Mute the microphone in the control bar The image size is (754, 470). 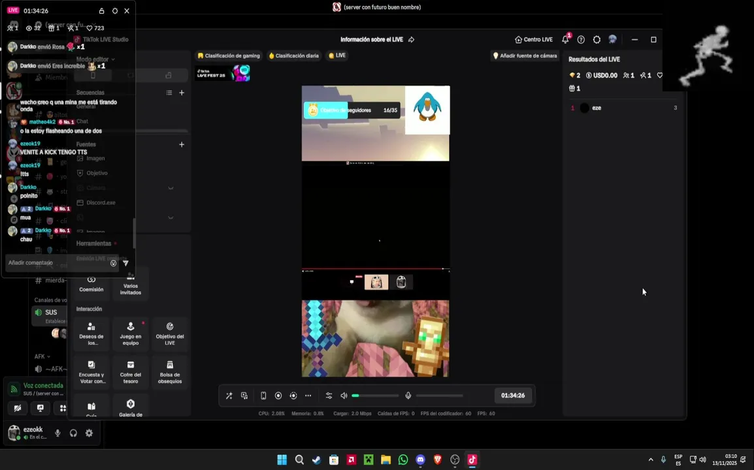click(x=408, y=396)
